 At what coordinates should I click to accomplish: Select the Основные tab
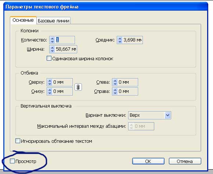[x=23, y=20]
